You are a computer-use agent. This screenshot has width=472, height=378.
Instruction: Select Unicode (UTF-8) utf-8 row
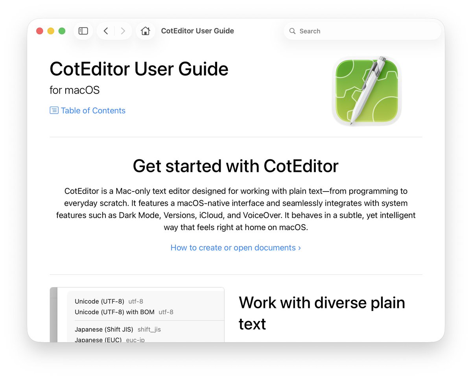click(109, 302)
